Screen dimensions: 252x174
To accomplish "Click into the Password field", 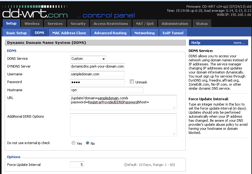I will 97,82.
